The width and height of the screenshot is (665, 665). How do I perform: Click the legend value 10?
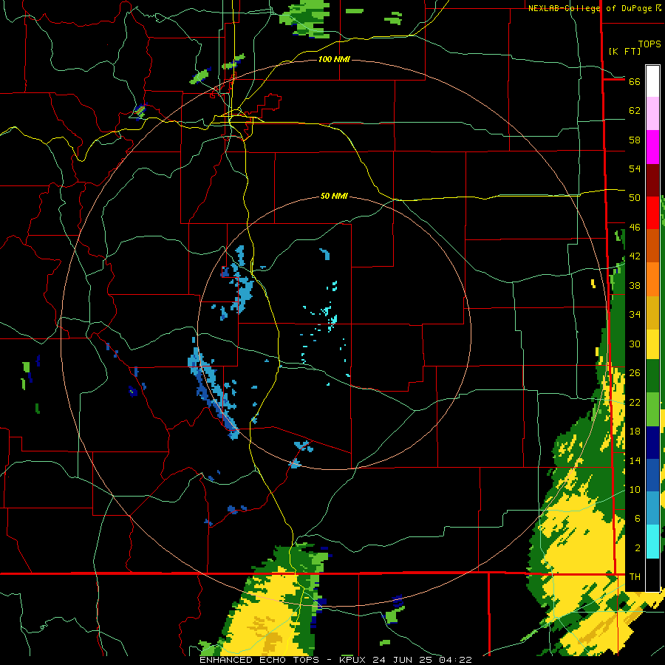(635, 490)
